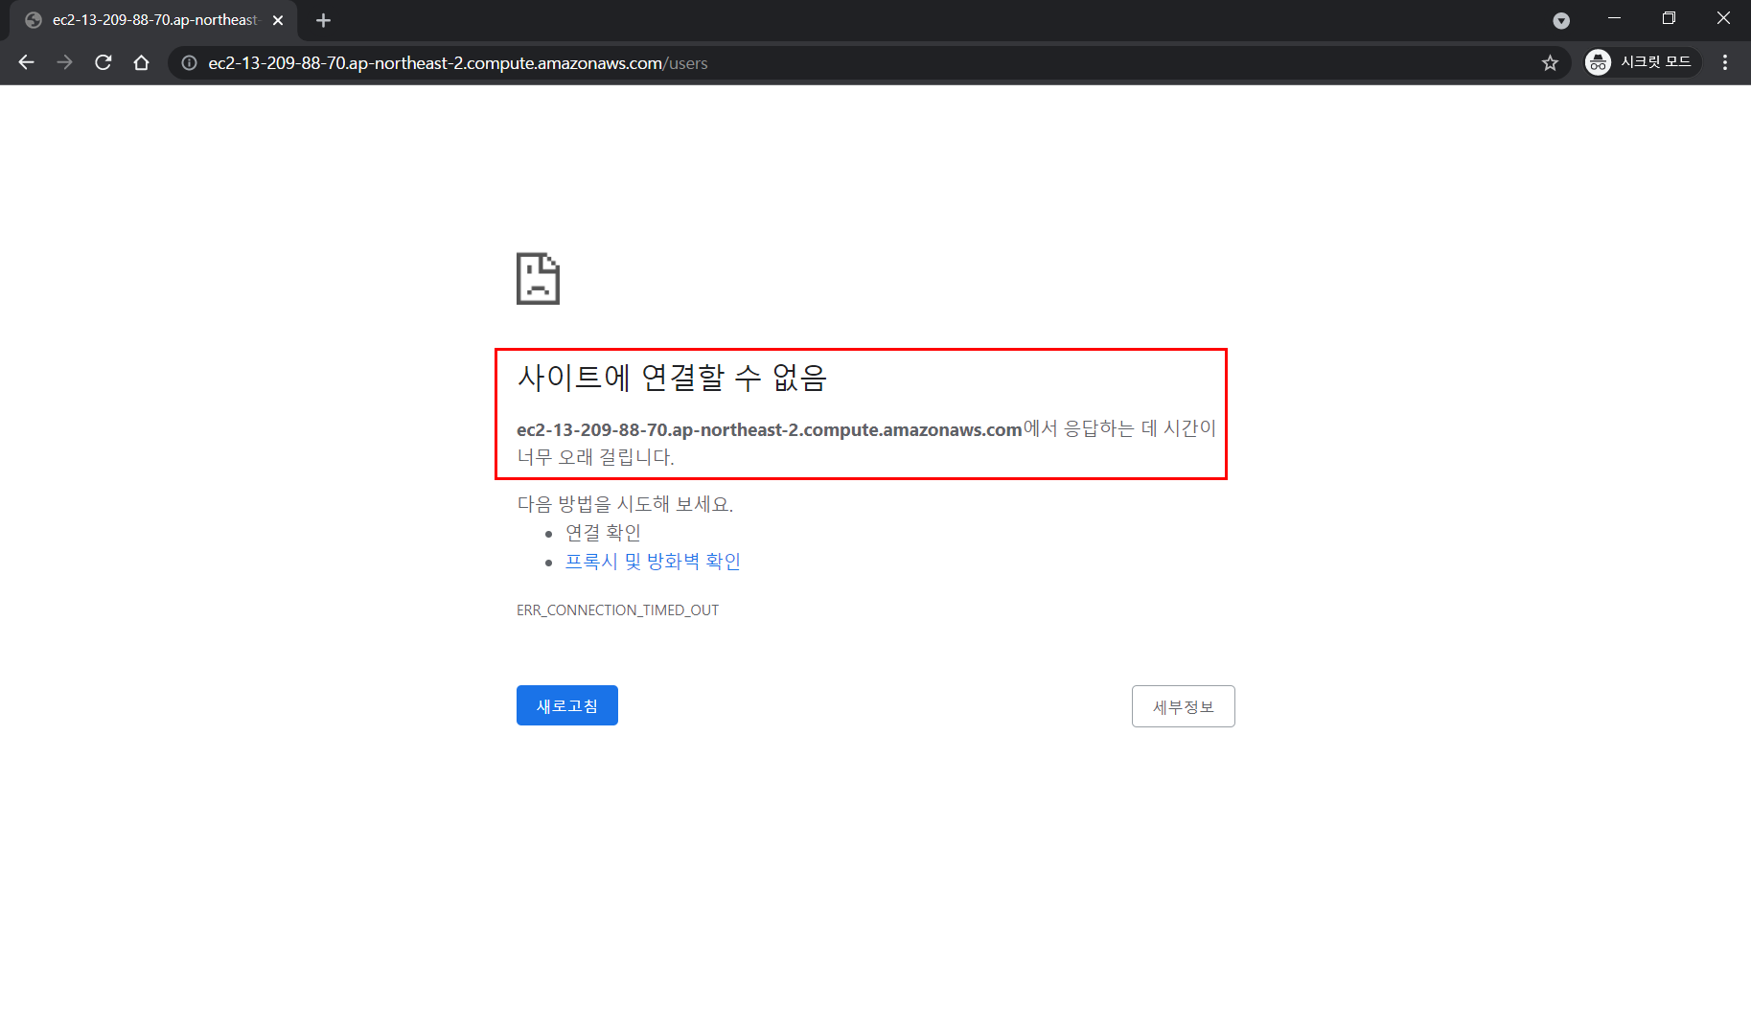Click the forward navigation arrow
The width and height of the screenshot is (1751, 1035).
65,62
